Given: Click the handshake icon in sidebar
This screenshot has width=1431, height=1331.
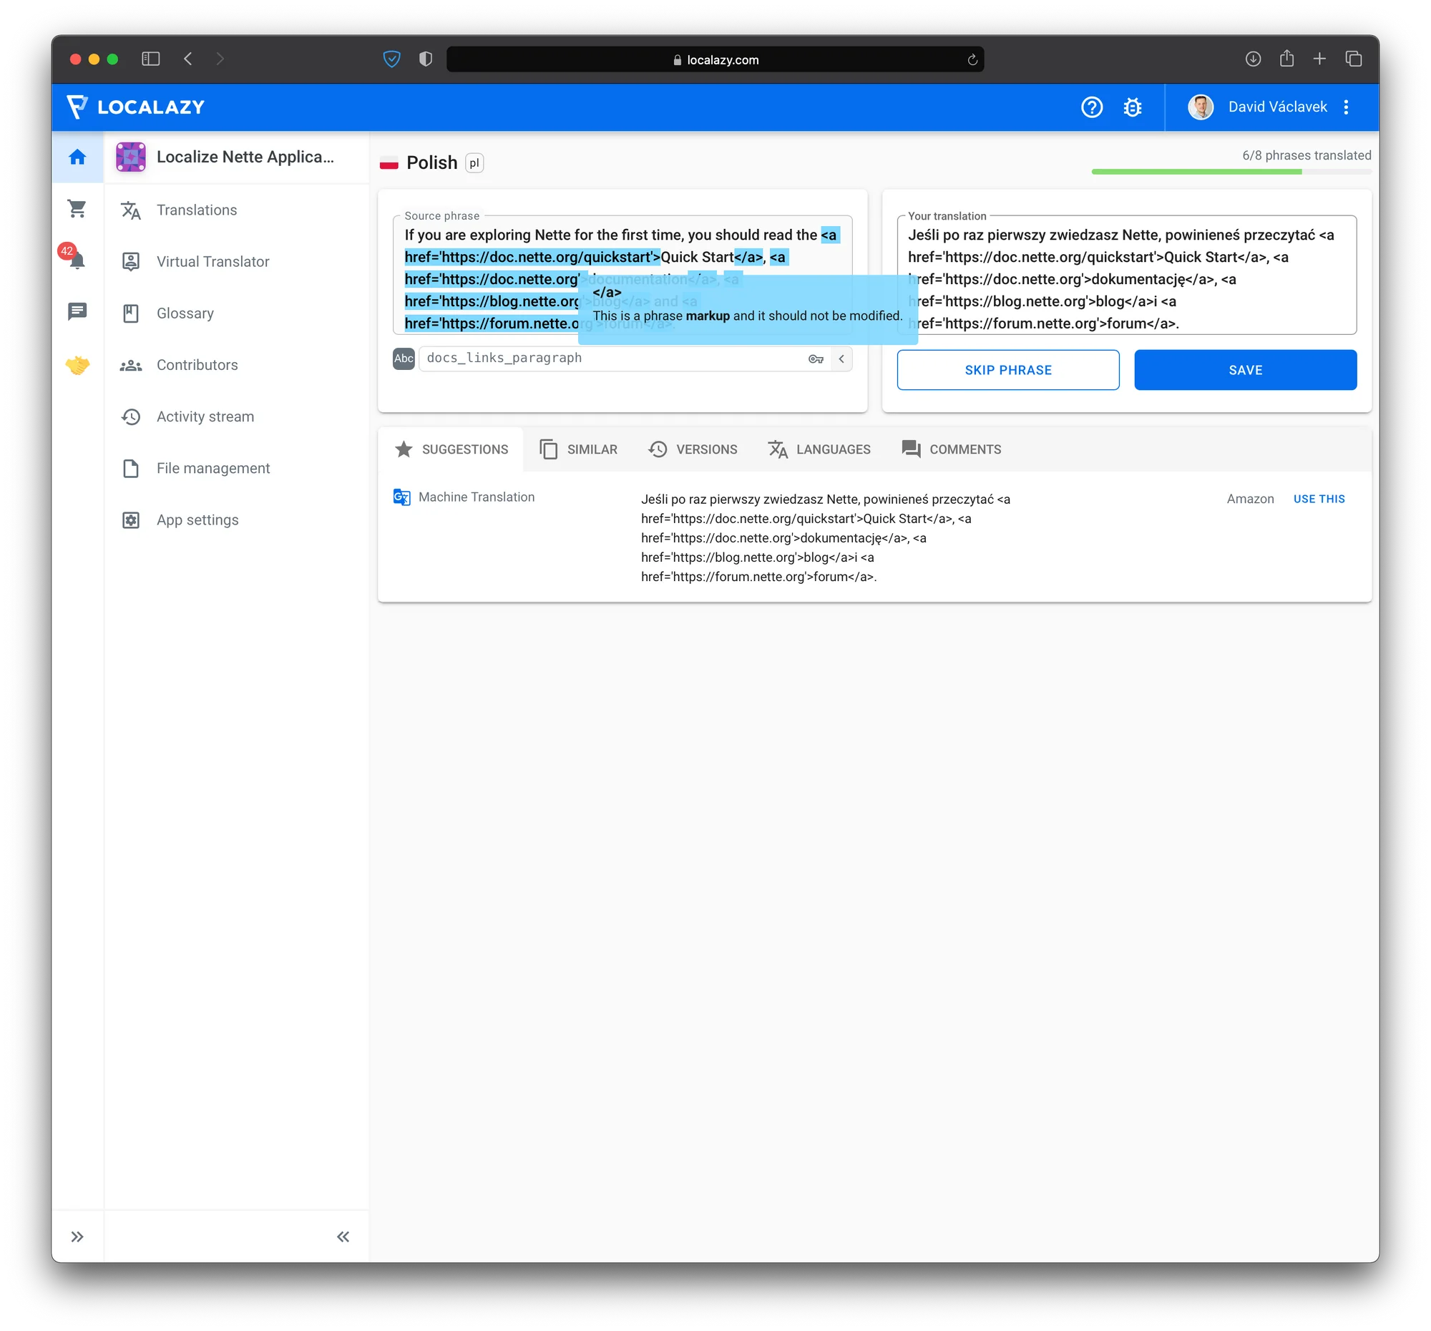Looking at the screenshot, I should 77,365.
